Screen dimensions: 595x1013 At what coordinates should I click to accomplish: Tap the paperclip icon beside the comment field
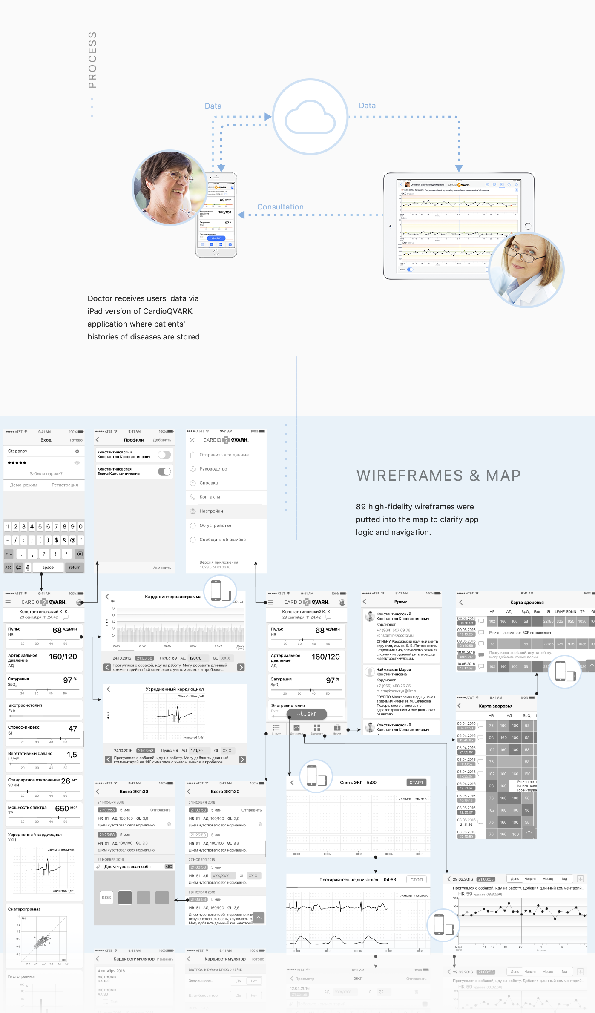98,867
